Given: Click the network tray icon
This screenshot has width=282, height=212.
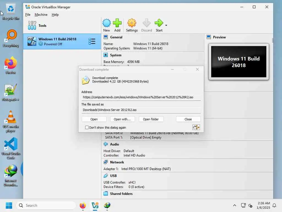Looking at the screenshot, I should pyautogui.click(x=243, y=205).
